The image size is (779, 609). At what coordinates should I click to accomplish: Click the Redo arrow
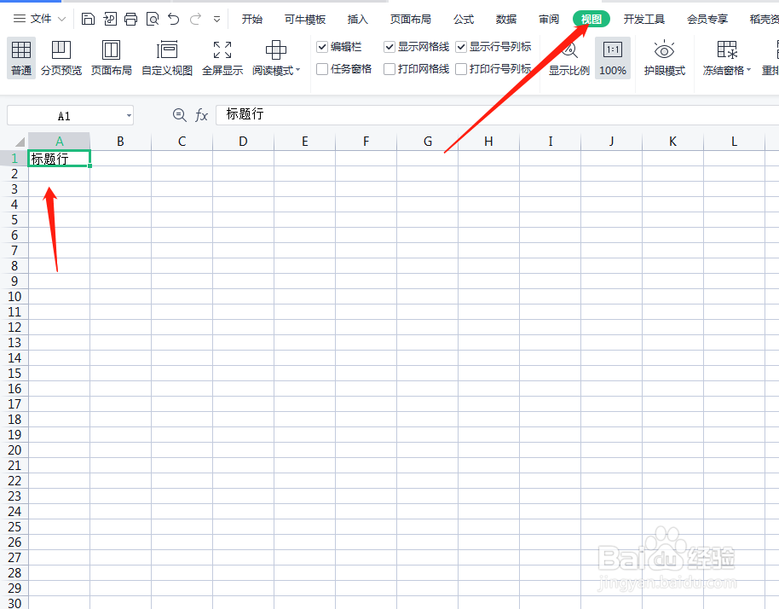pos(195,19)
